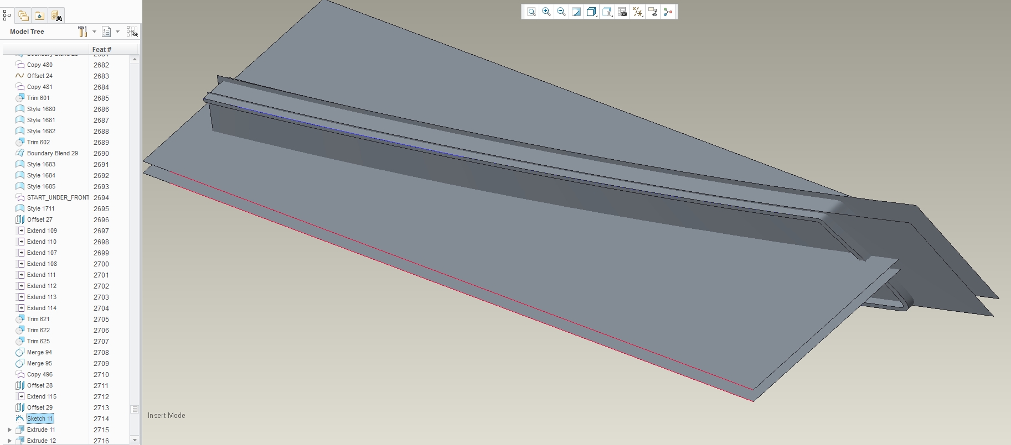This screenshot has width=1011, height=445.
Task: Click the model tree scrollbar thumb
Action: pos(135,409)
